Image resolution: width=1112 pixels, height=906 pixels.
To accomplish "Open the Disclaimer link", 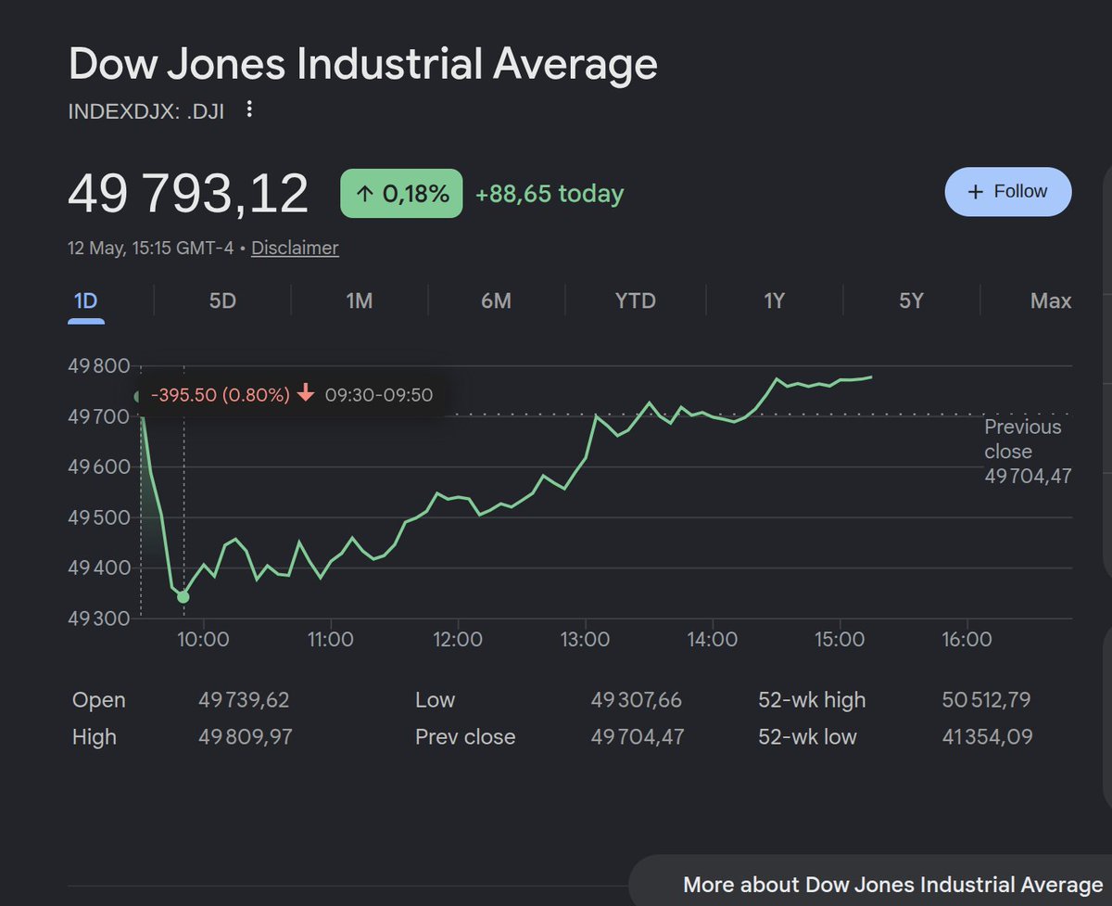I will (295, 248).
